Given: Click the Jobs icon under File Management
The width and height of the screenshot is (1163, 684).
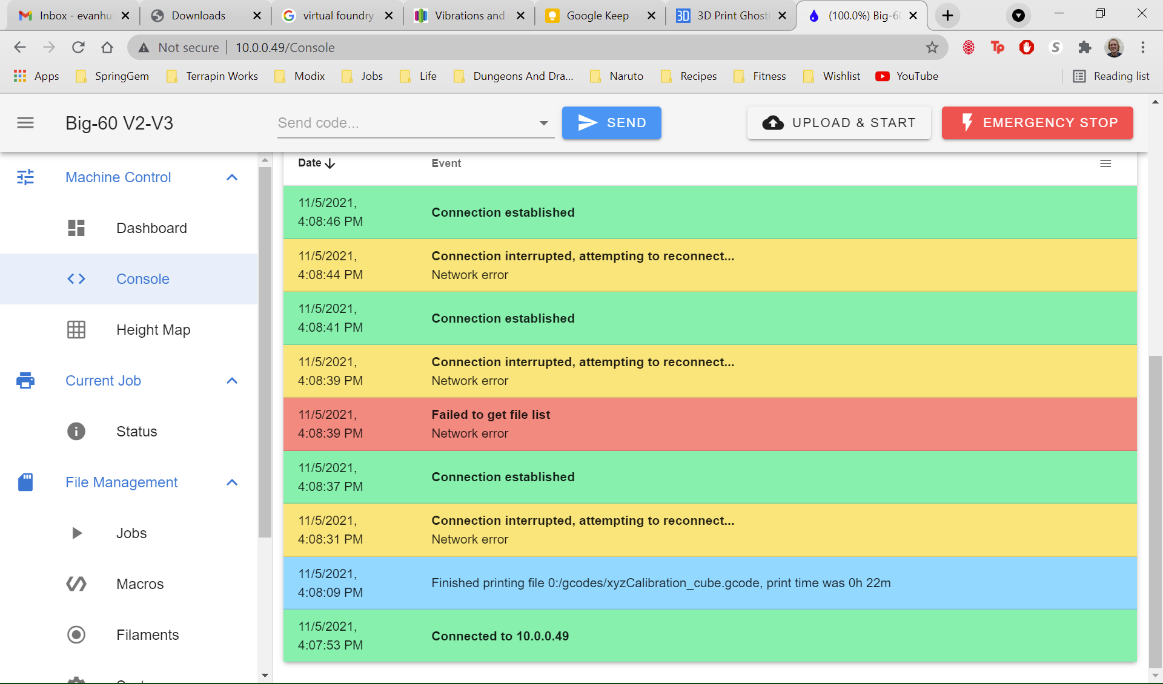Looking at the screenshot, I should point(76,533).
